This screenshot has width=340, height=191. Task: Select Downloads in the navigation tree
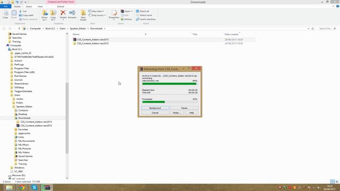coord(24,118)
